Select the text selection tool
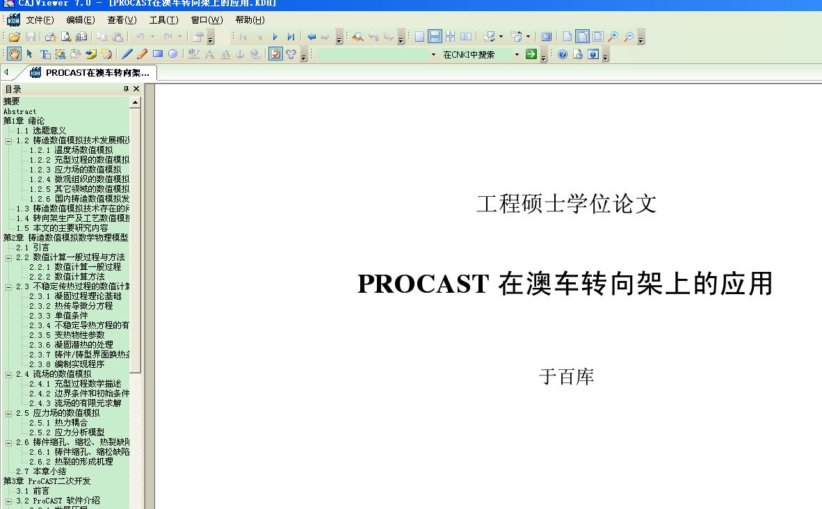Viewport: 822px width, 509px height. (x=45, y=54)
